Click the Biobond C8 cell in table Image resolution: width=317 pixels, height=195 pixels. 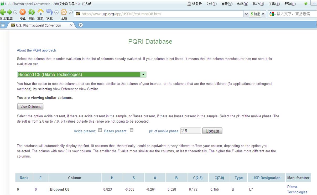coord(60,190)
